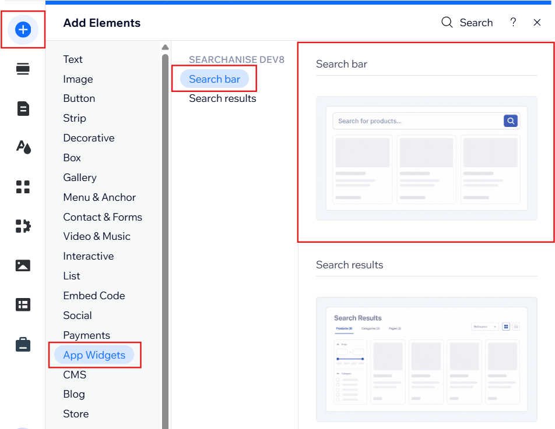Screen dimensions: 555x429
Task: Open the briefcase business tools icon
Action: click(23, 345)
